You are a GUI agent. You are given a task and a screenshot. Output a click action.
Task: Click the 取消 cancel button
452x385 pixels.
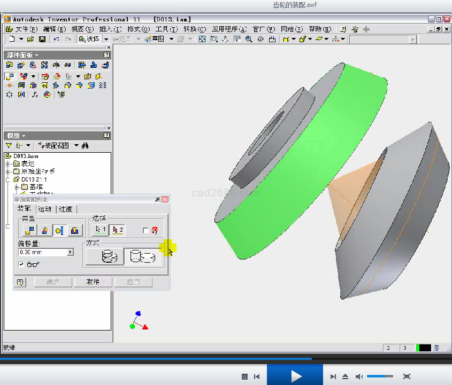93,282
